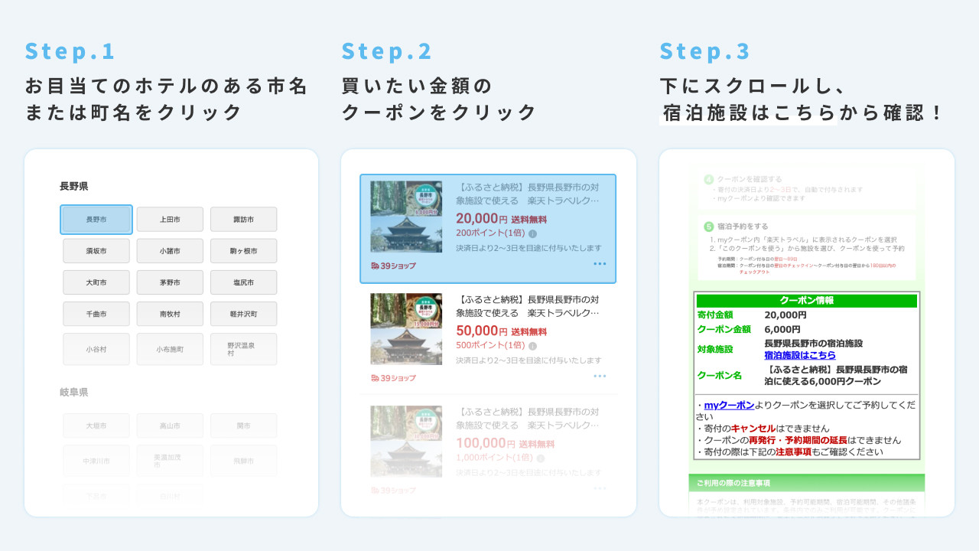Select the 上田市 city button

(x=169, y=219)
